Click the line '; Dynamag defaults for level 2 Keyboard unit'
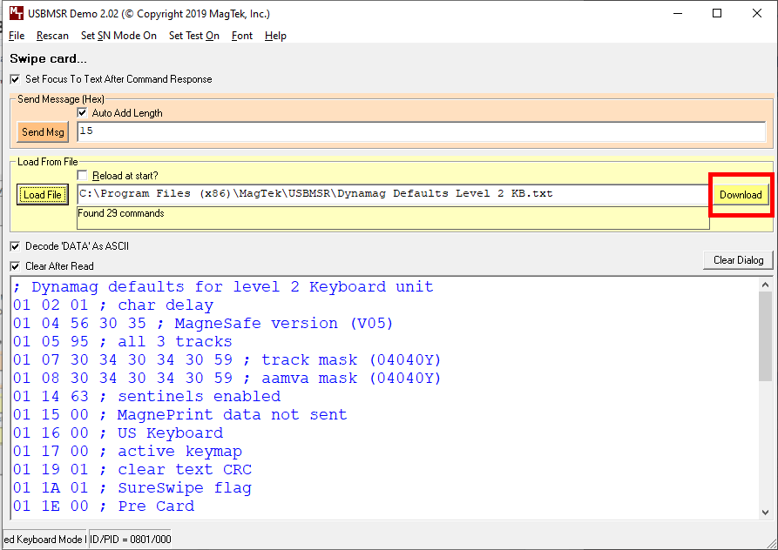Screen dimensions: 778x550 click(x=223, y=287)
